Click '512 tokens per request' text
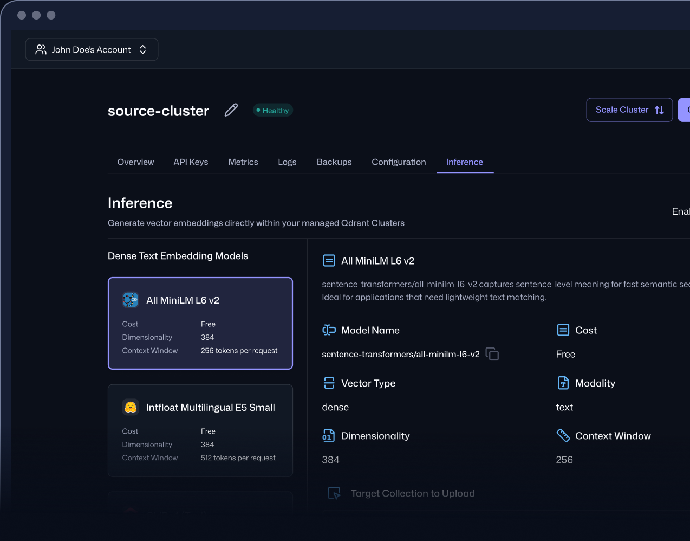Screen dimensions: 690x541 [x=238, y=458]
